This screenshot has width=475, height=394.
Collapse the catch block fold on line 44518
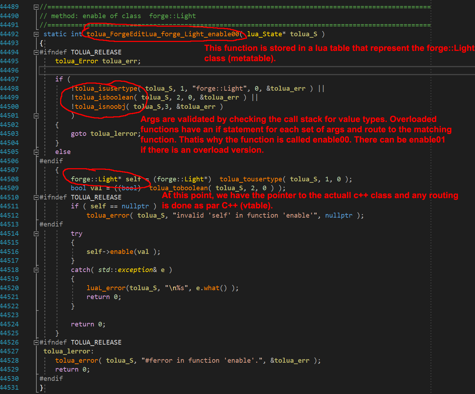tap(36, 270)
